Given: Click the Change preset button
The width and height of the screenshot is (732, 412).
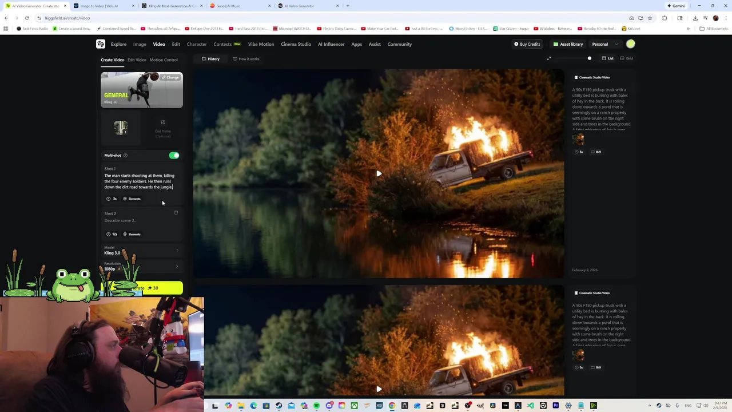Looking at the screenshot, I should [170, 77].
